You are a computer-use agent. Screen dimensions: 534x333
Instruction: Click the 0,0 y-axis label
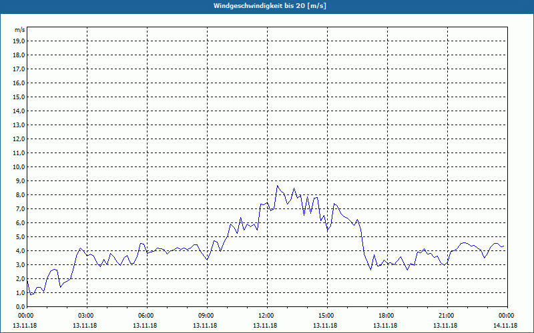coord(20,306)
